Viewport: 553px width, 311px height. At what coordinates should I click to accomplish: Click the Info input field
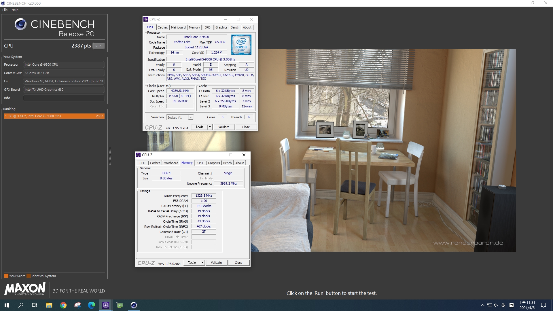[x=64, y=98]
